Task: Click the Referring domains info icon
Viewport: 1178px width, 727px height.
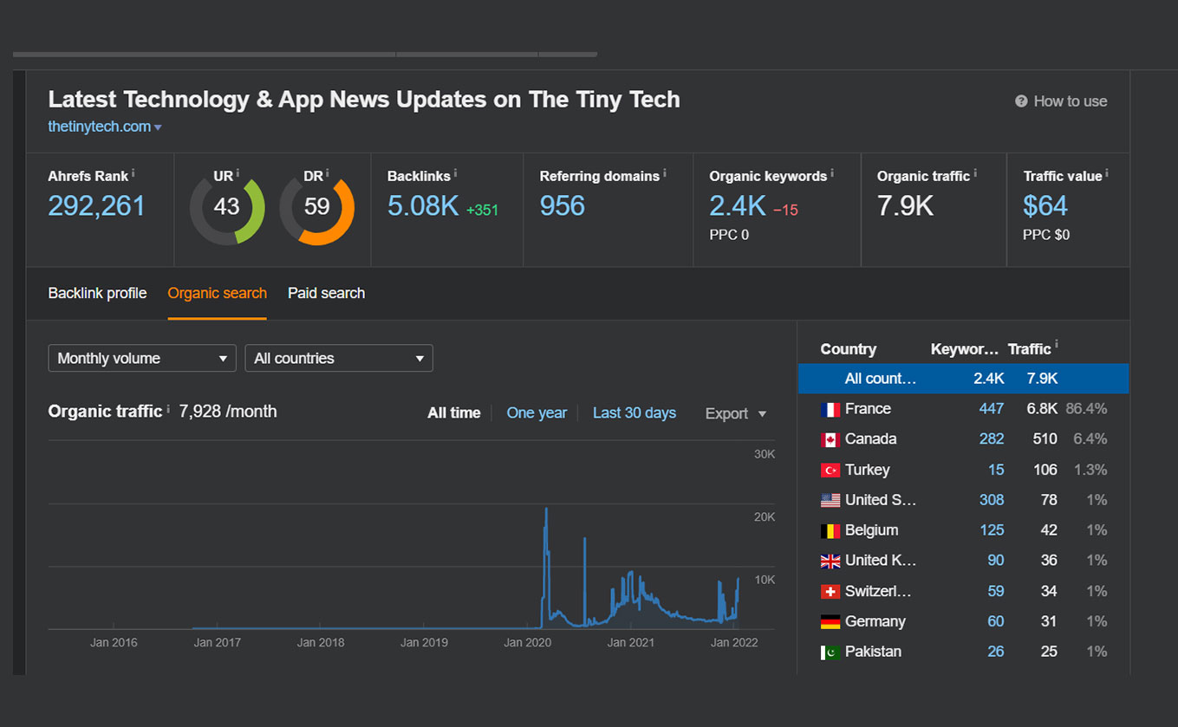Action: [x=665, y=173]
